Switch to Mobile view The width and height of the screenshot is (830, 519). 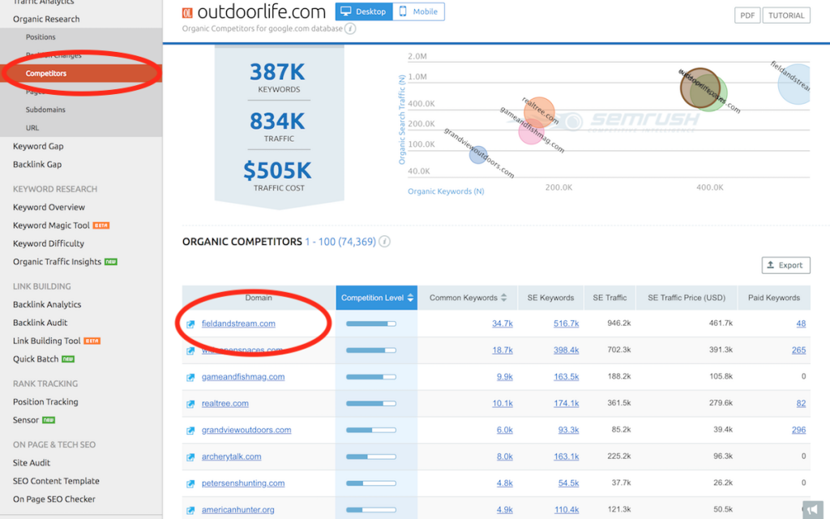[419, 11]
